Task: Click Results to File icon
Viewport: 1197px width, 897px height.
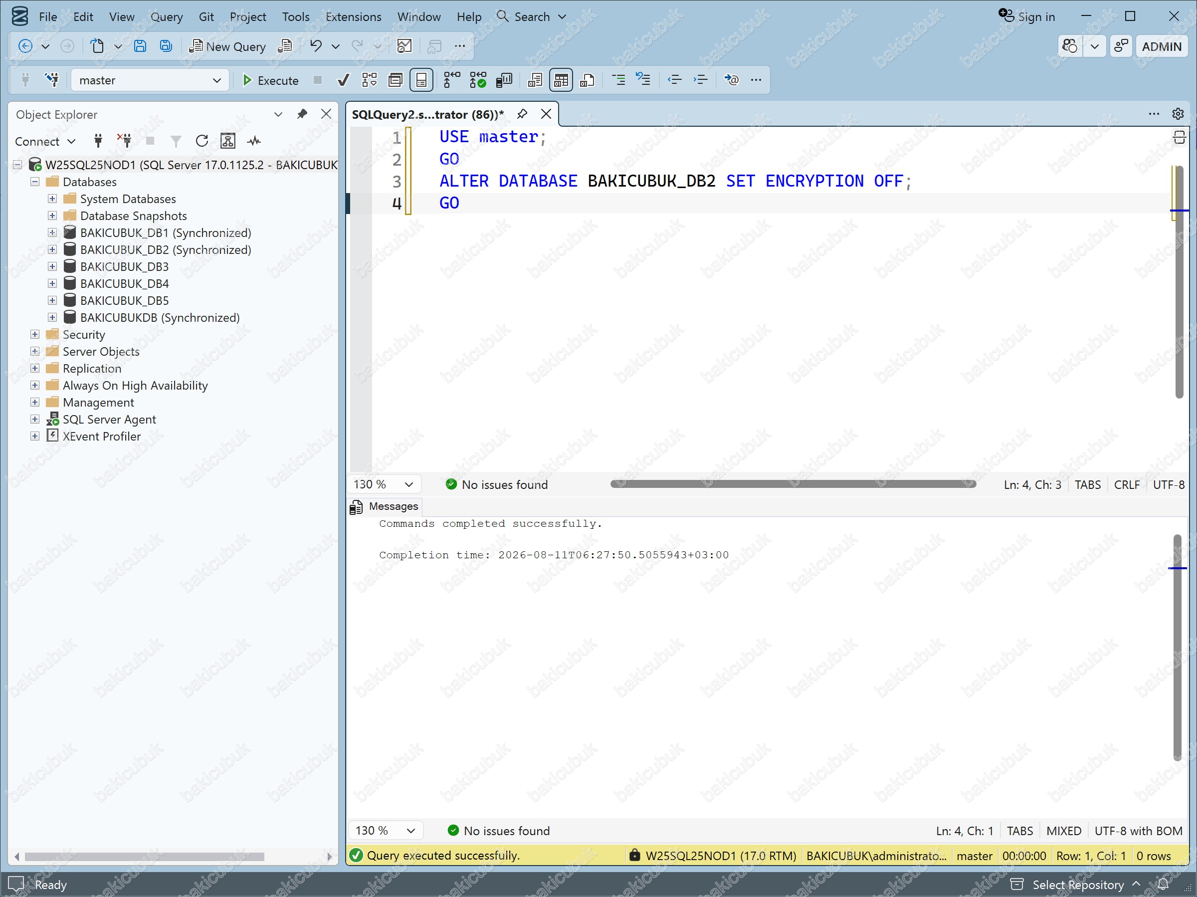Action: (587, 80)
